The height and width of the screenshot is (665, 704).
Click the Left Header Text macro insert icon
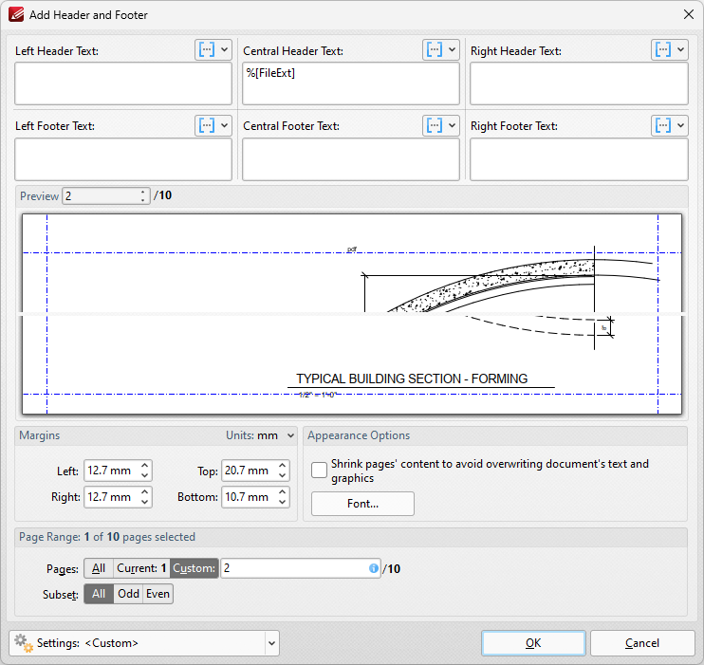point(207,50)
